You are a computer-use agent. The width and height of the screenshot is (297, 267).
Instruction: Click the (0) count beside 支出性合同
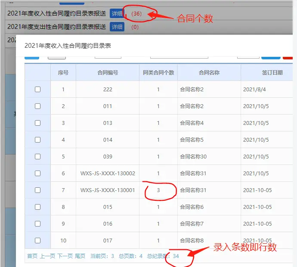[x=135, y=27]
